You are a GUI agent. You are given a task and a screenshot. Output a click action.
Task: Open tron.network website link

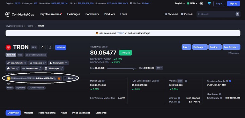pos(17,63)
